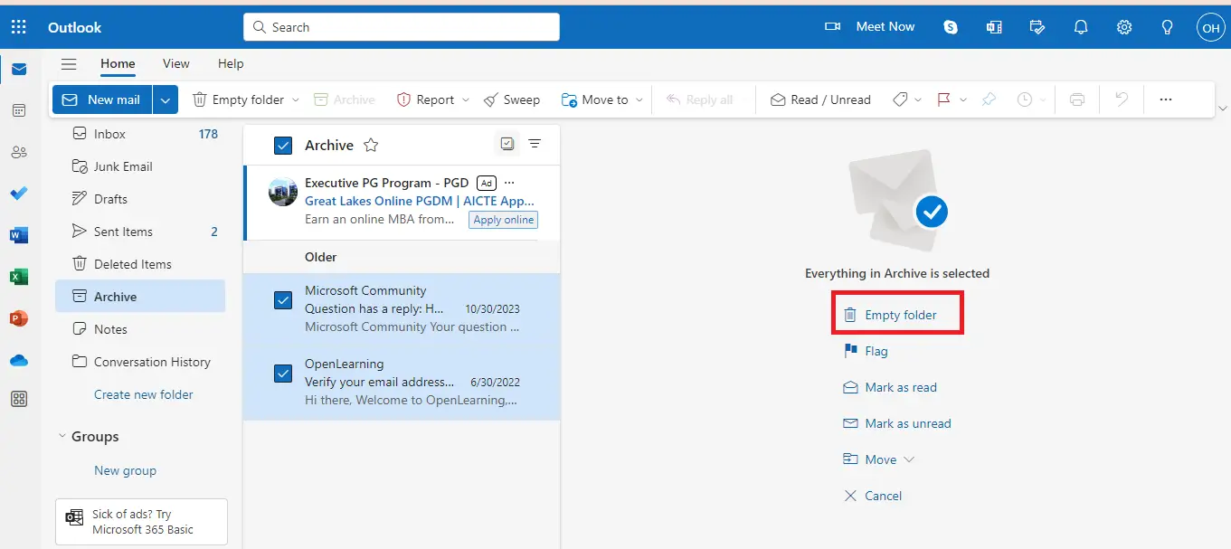Open the Sent Items folder
The width and height of the screenshot is (1231, 549).
point(140,232)
